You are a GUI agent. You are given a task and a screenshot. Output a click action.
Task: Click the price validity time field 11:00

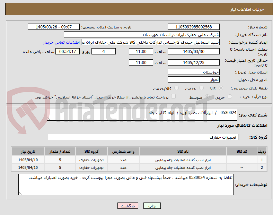[x=141, y=62]
